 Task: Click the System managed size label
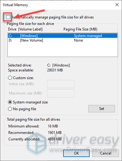30,102
